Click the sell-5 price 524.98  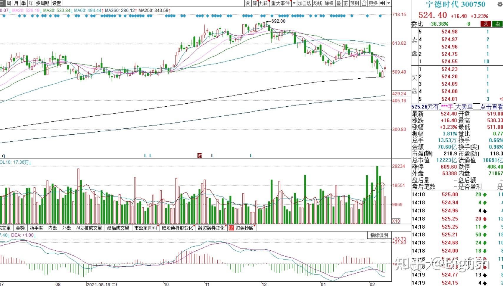[449, 32]
